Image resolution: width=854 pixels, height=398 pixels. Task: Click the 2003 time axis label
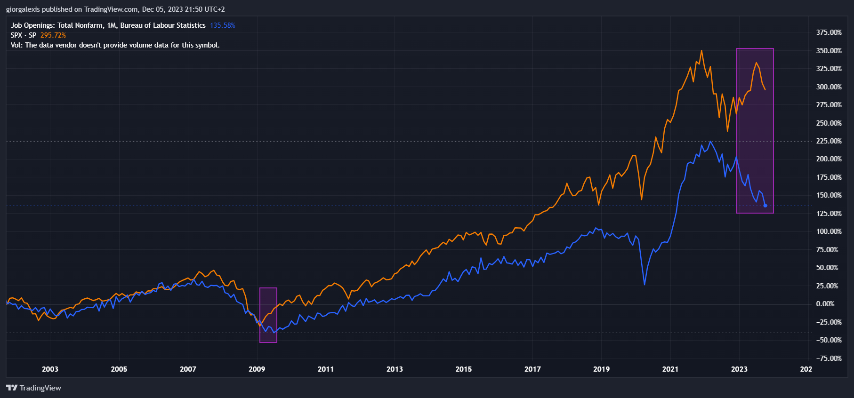coord(50,369)
